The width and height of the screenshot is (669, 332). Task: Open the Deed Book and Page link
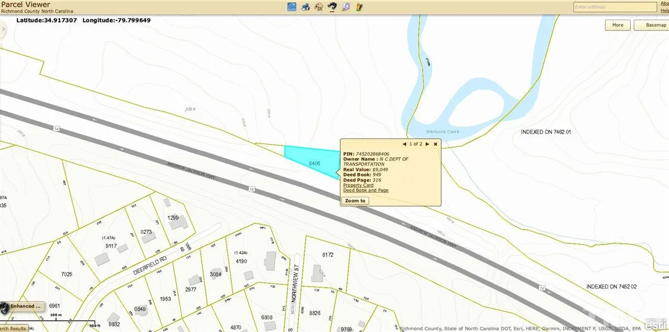tap(365, 190)
